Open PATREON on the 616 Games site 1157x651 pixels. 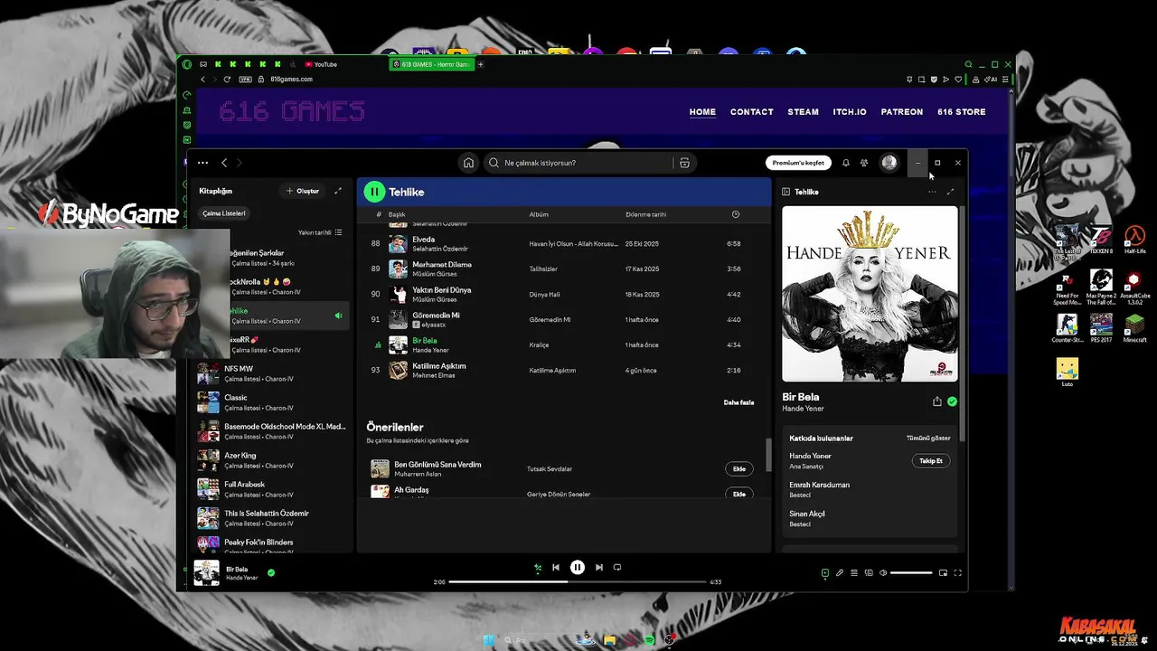pos(902,112)
